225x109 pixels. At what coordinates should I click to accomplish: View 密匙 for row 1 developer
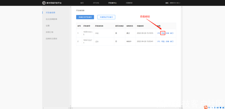coord(163,33)
